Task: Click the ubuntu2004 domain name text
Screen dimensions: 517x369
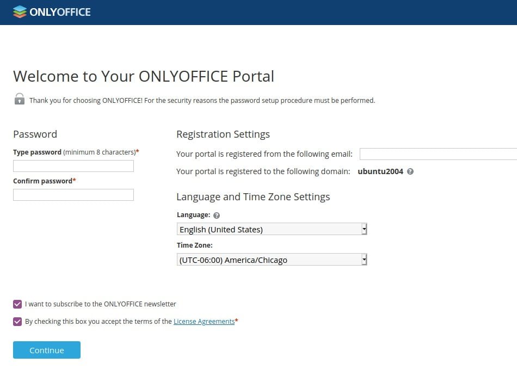Action: tap(380, 171)
